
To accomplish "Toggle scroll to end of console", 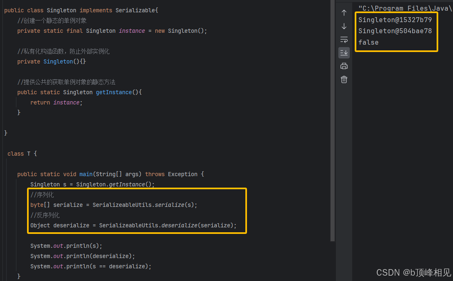I will click(344, 52).
